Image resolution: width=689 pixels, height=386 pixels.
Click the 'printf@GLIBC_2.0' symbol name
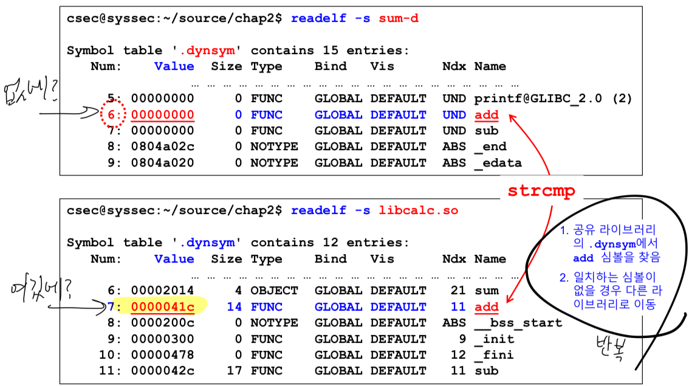pyautogui.click(x=538, y=98)
